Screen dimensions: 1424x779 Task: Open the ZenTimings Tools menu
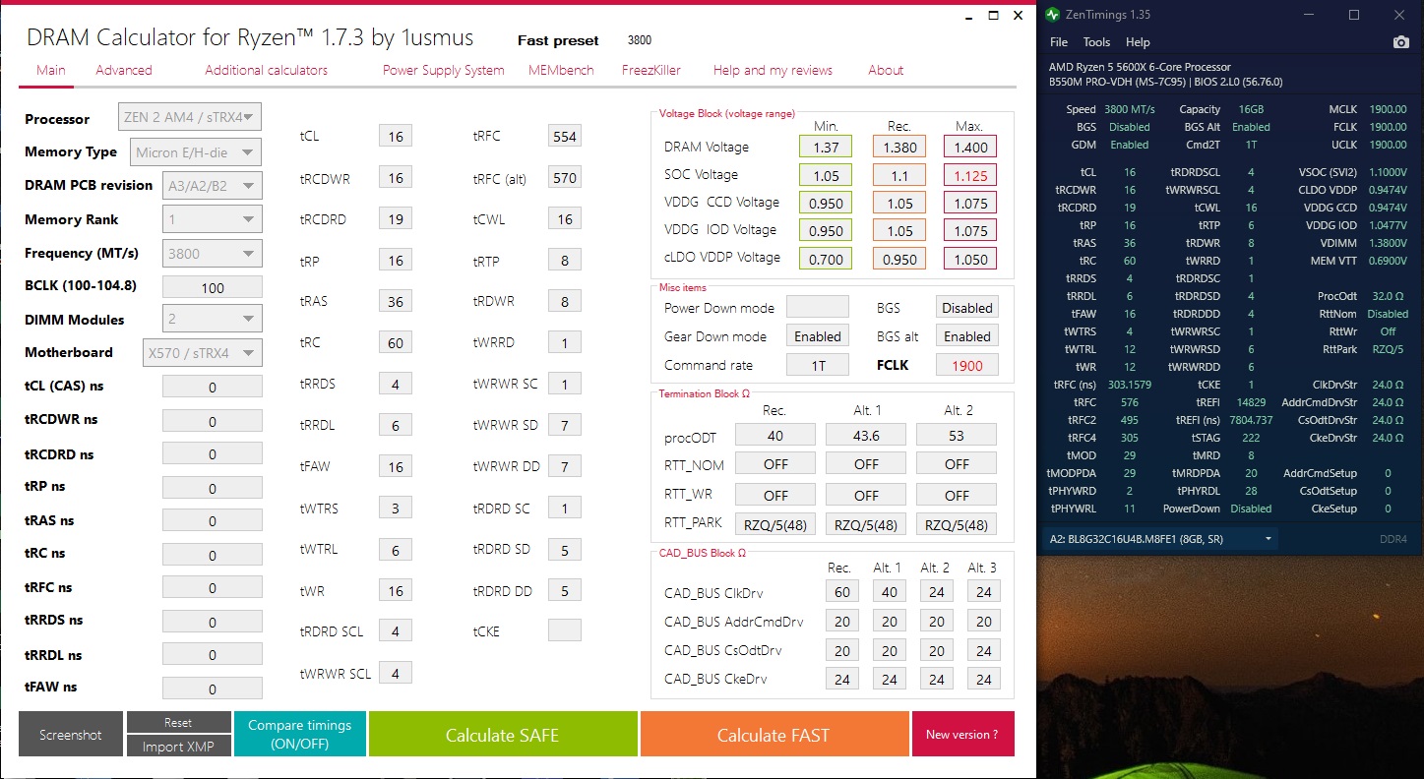coord(1096,42)
